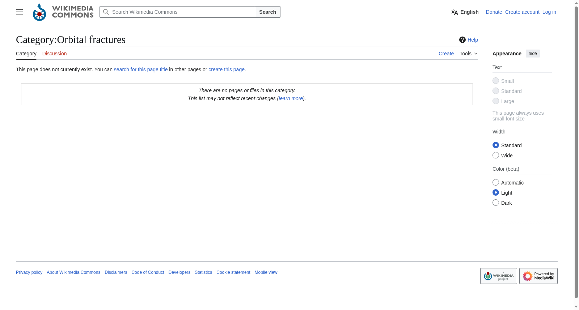Viewport: 579px width, 310px height.
Task: Click the language translate icon
Action: (x=454, y=12)
